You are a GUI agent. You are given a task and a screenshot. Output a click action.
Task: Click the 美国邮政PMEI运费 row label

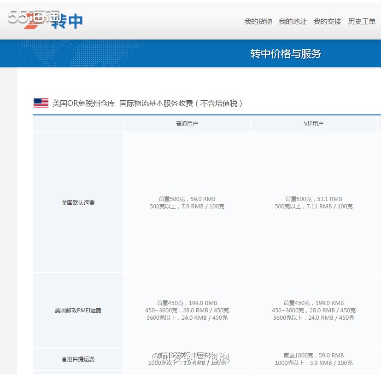77,310
